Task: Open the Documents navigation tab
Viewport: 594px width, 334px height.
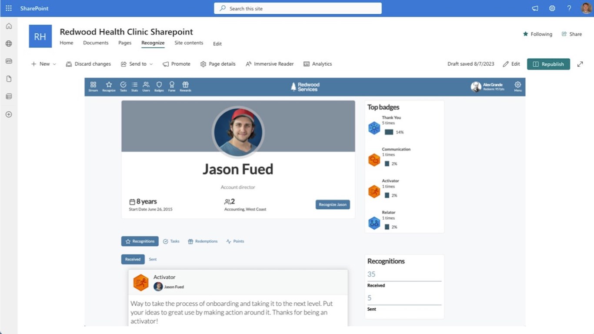Action: 96,43
